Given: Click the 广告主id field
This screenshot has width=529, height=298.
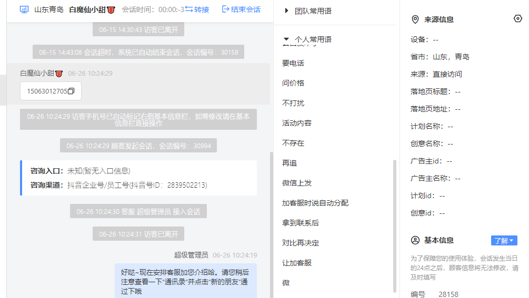Looking at the screenshot, I should pos(431,161).
